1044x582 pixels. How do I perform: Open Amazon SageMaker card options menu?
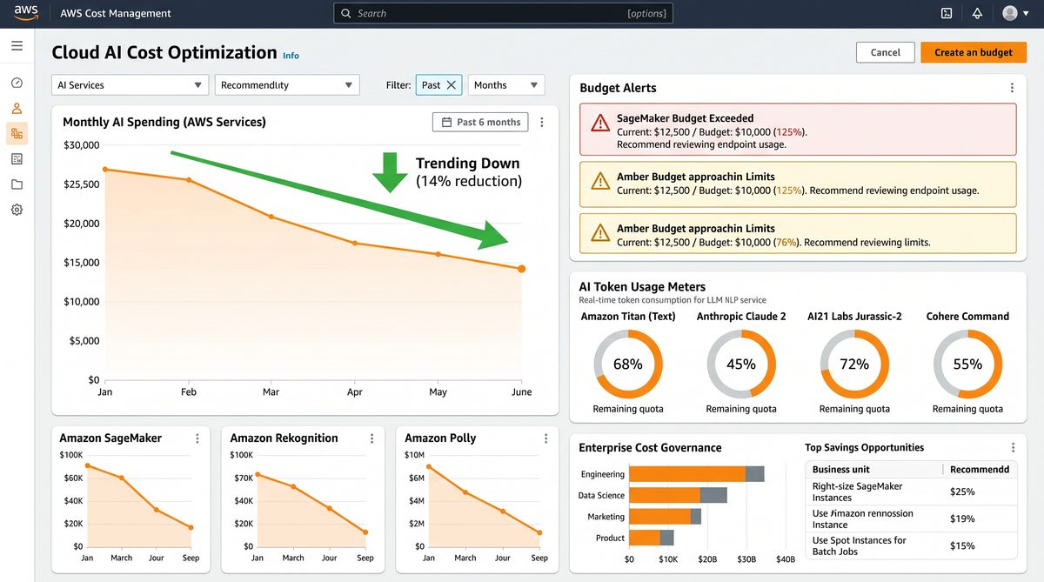click(197, 438)
